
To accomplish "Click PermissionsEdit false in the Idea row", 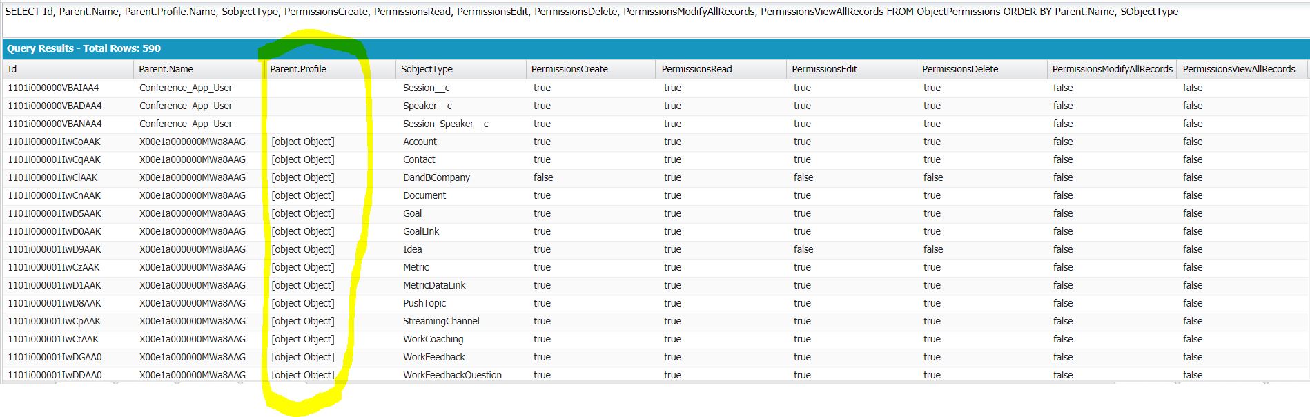I will point(803,249).
